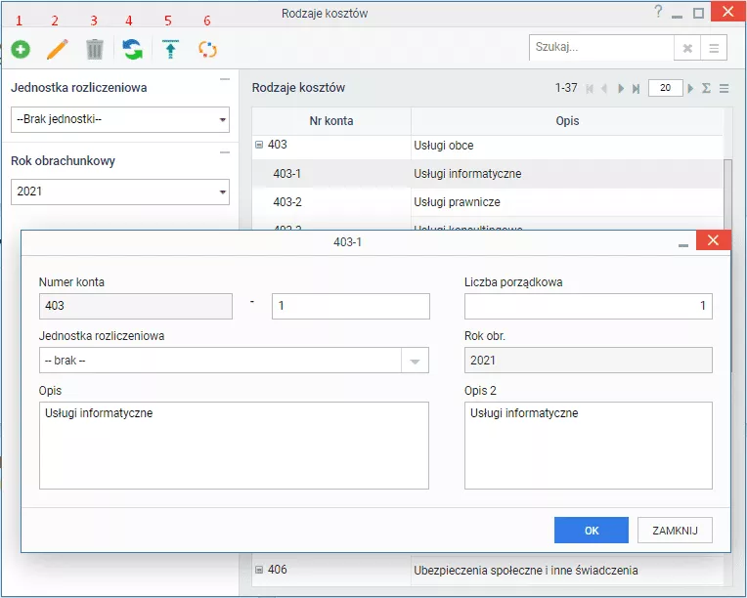Click the disabled Numer konta 403 field
The image size is (747, 598).
(136, 306)
